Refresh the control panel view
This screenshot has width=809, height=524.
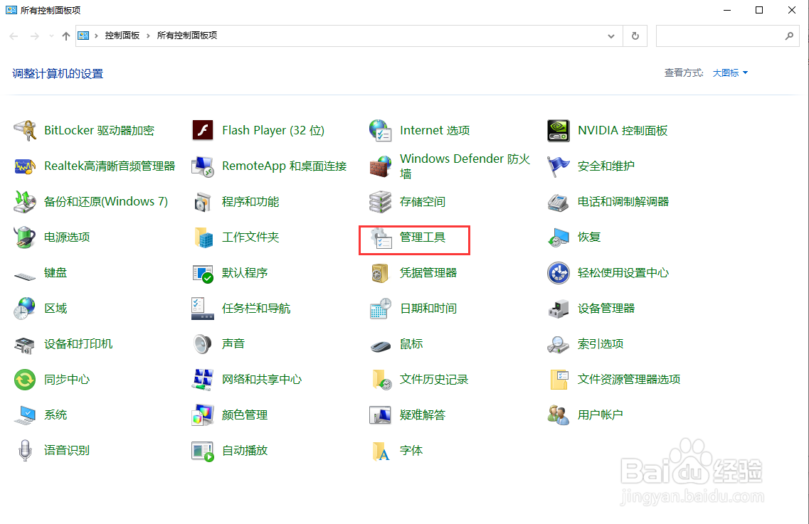pos(635,36)
